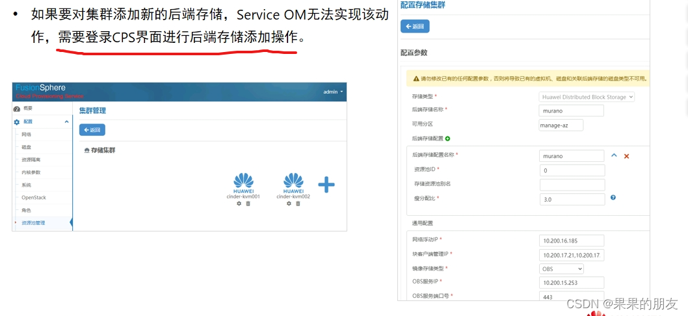Click the 配置存储集群 page title
This screenshot has width=688, height=316.
pos(423,5)
